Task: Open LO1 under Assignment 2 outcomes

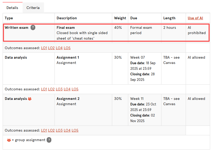Action: coord(44,130)
